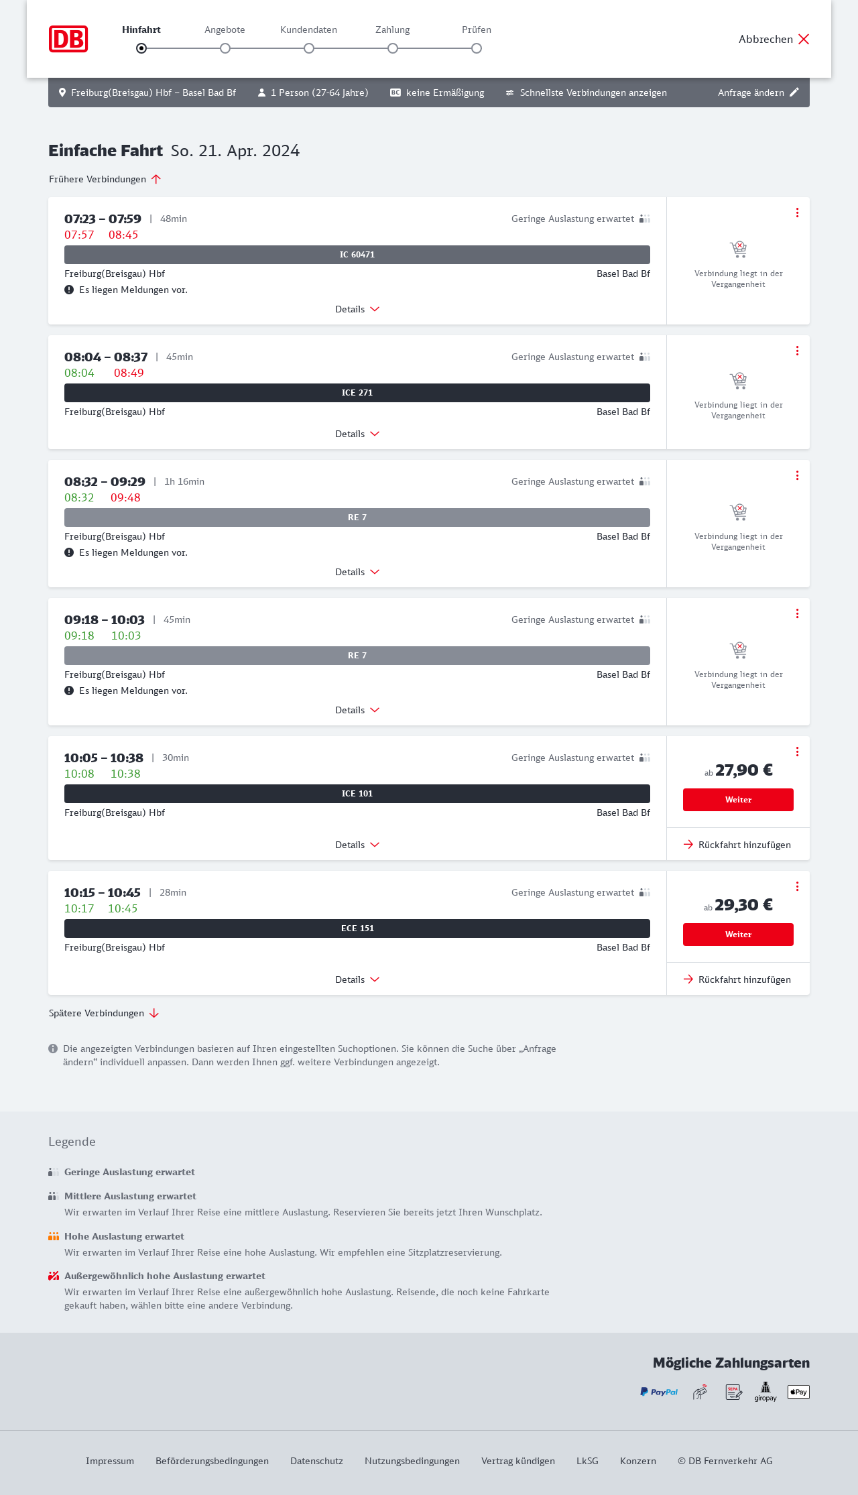Load Frühere Verbindungen
Viewport: 858px width, 1495px height.
click(105, 179)
